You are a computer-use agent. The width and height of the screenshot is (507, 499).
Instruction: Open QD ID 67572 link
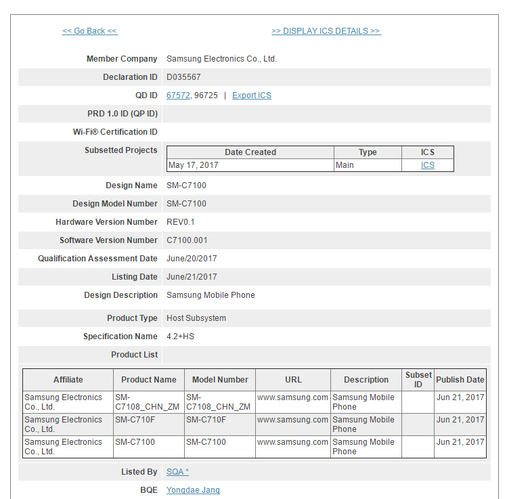coord(178,95)
